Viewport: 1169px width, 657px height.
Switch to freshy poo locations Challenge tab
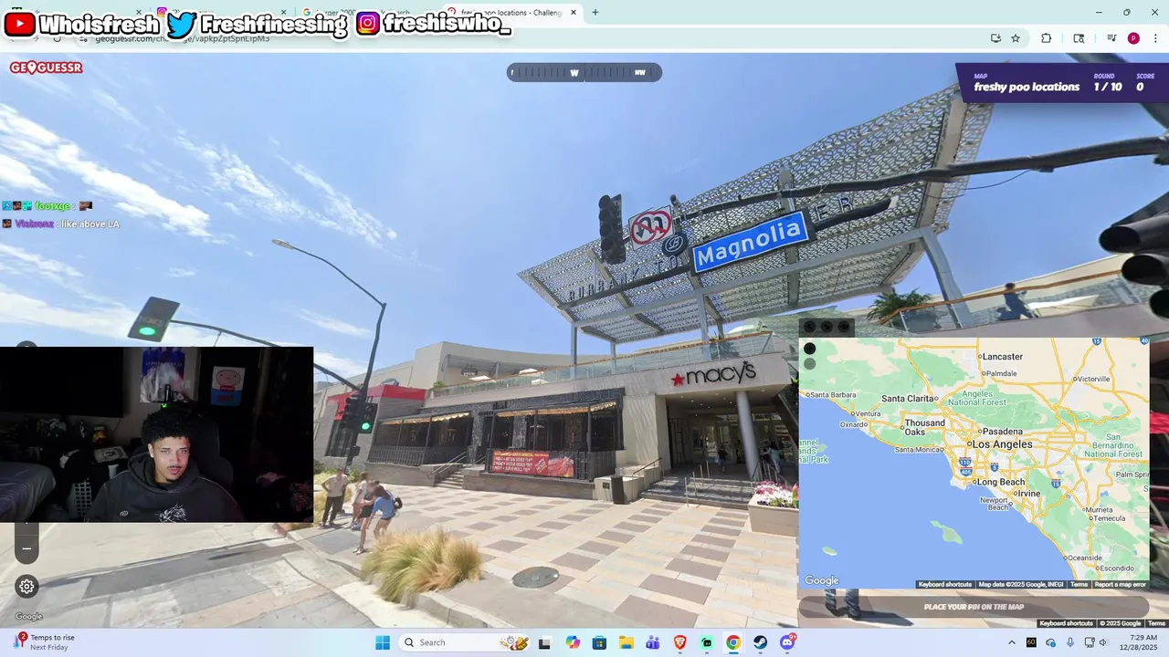(511, 13)
